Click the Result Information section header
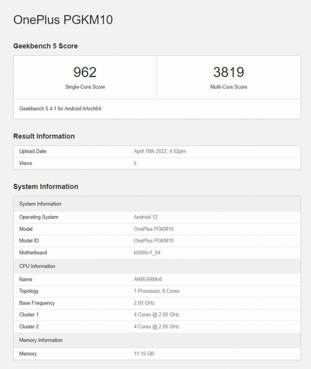Screen dimensions: 311x369 [43, 136]
